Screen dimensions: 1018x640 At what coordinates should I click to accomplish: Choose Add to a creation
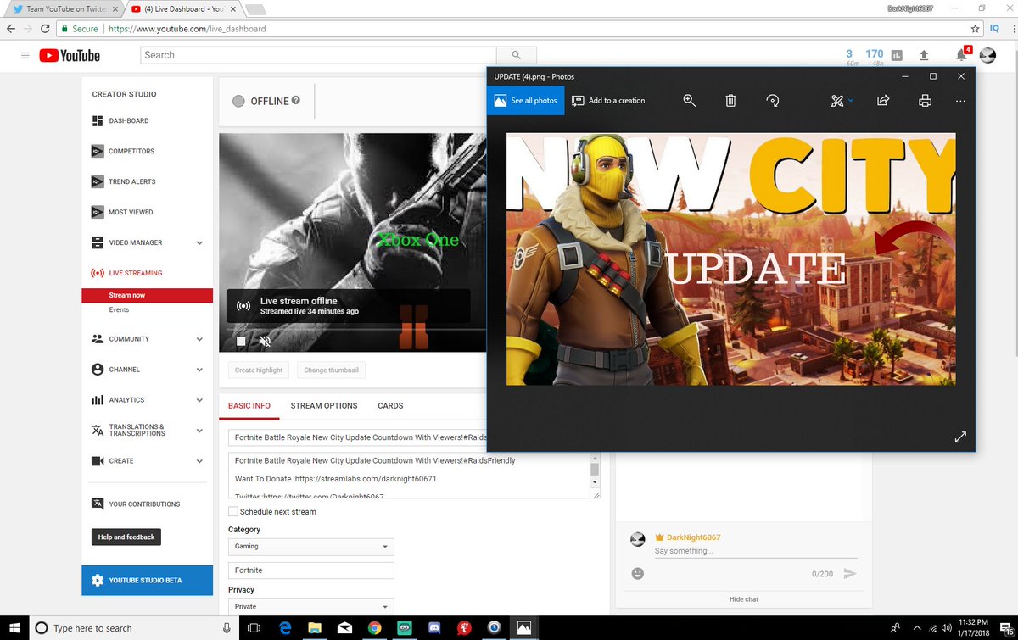(x=608, y=100)
